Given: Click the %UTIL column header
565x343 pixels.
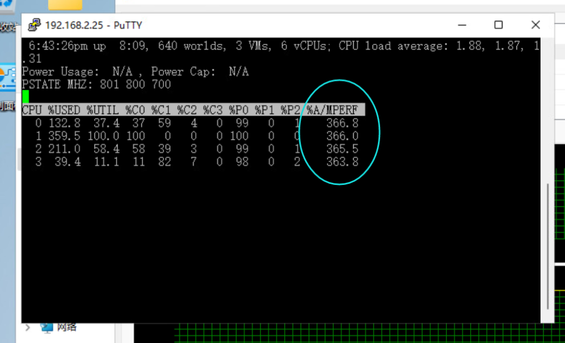Looking at the screenshot, I should [103, 110].
